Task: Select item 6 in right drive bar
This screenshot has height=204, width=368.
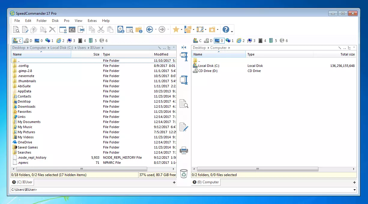Action: point(284,40)
